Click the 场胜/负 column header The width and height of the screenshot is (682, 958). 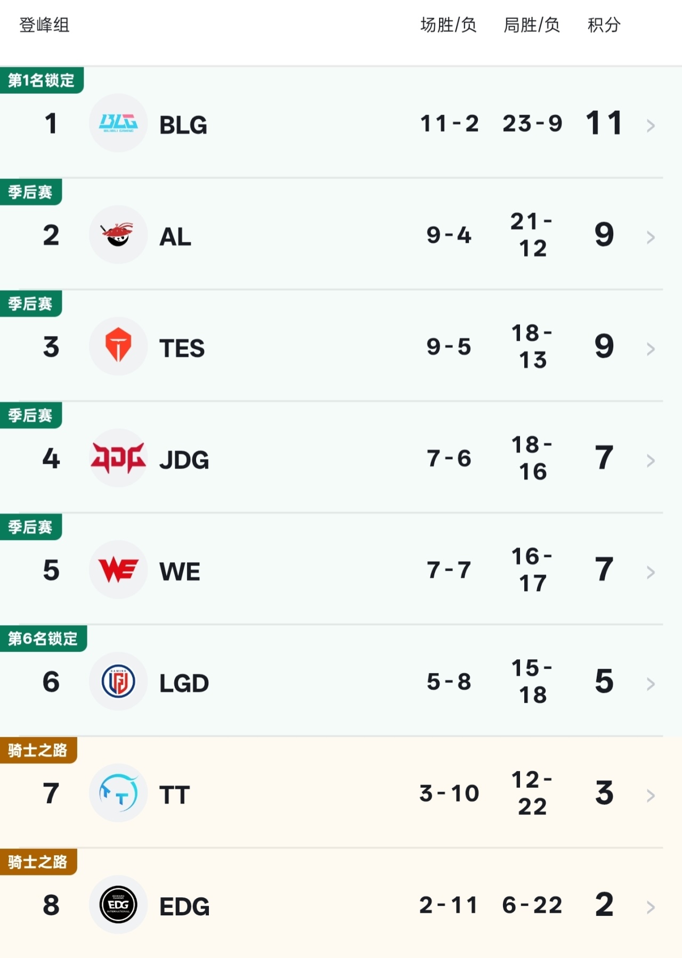click(x=448, y=25)
